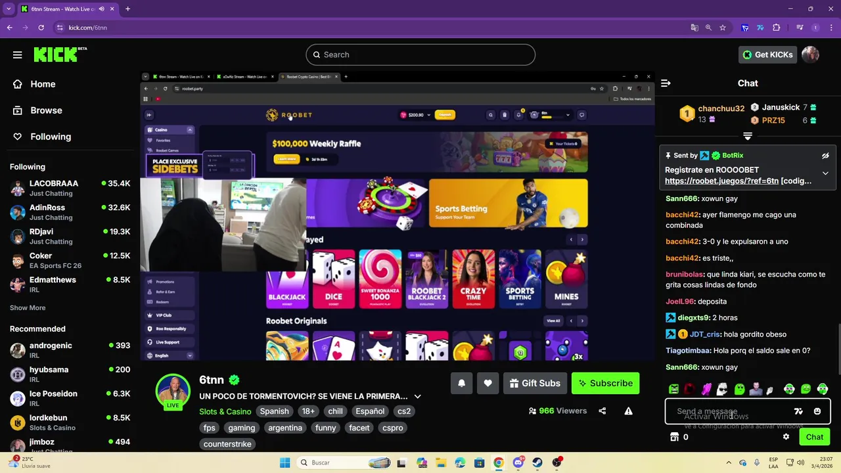
Task: Open the translate page icon
Action: click(x=694, y=28)
